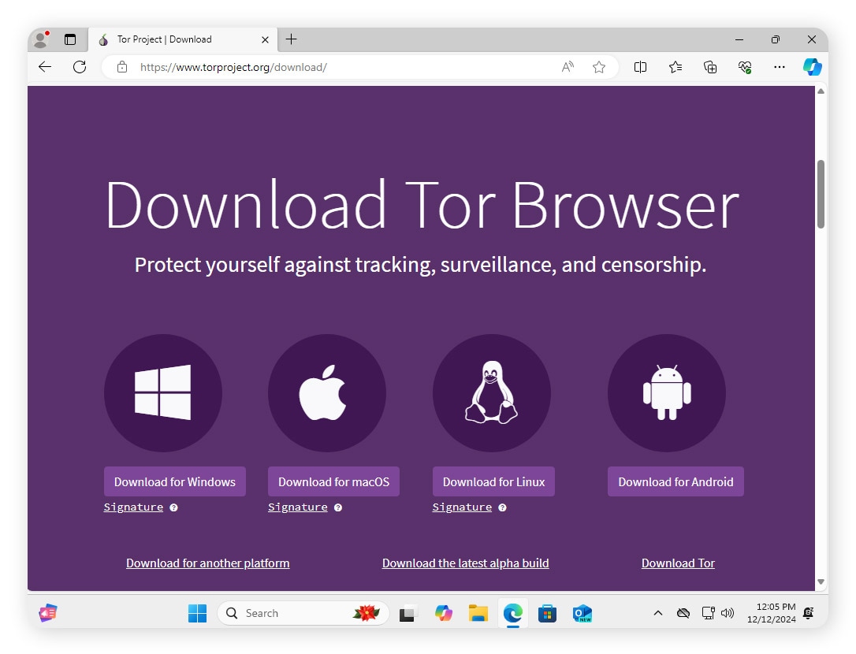Viewport: 856px width, 654px height.
Task: Open Settings and more ellipsis menu
Action: coord(779,67)
